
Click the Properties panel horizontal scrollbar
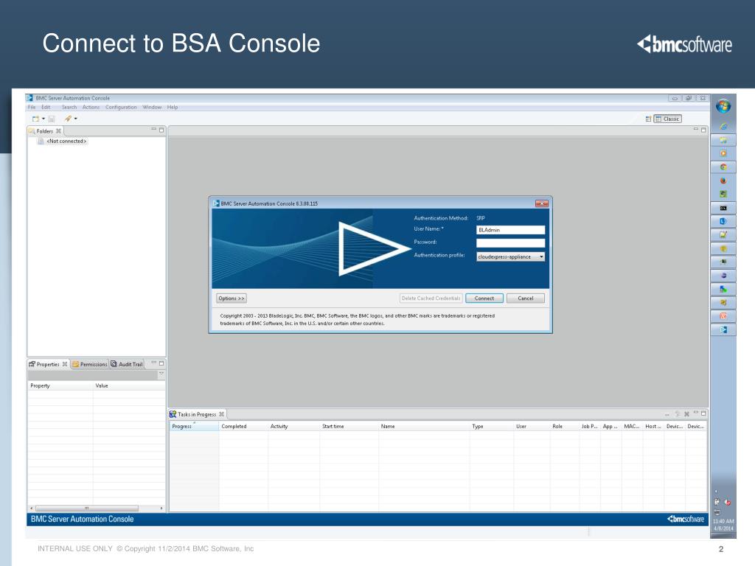click(87, 509)
